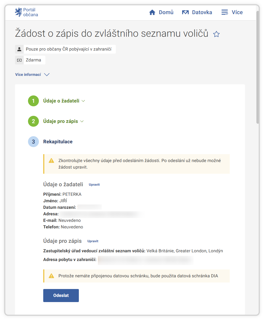Click warning triangle in datová schránka notice
This screenshot has height=320, width=264.
tap(51, 276)
